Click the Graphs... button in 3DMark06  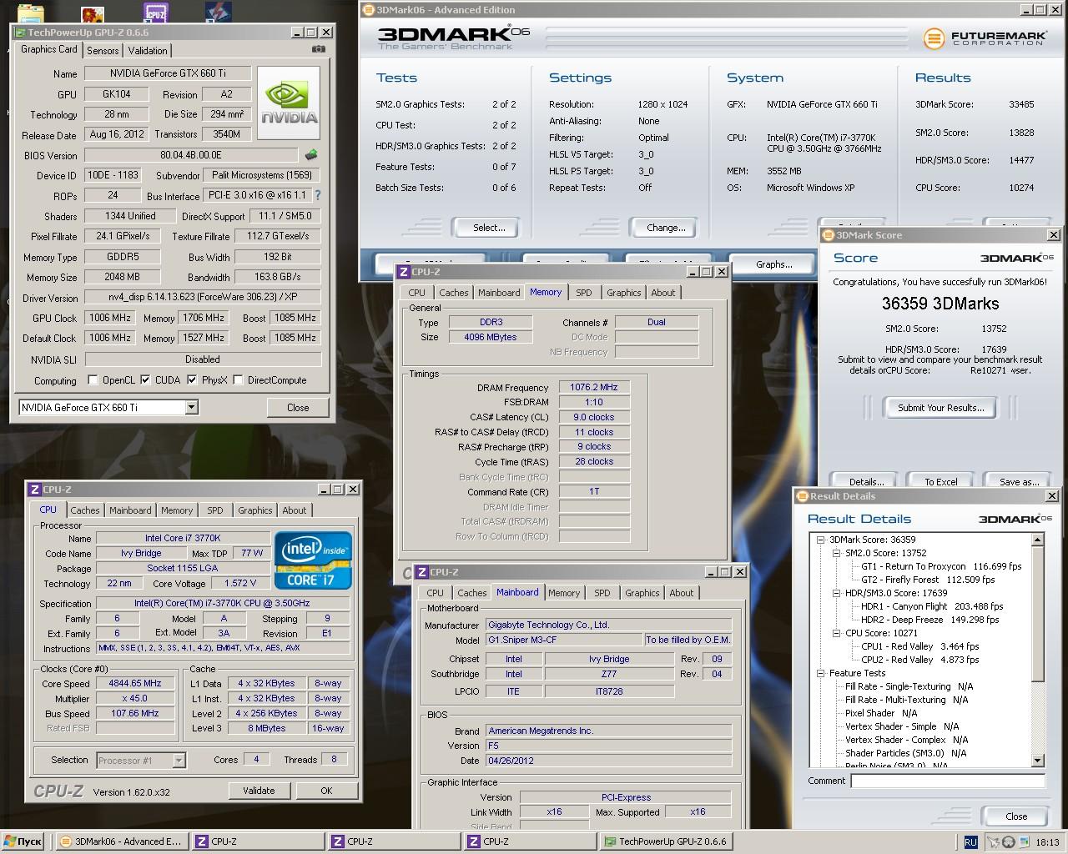pos(774,264)
